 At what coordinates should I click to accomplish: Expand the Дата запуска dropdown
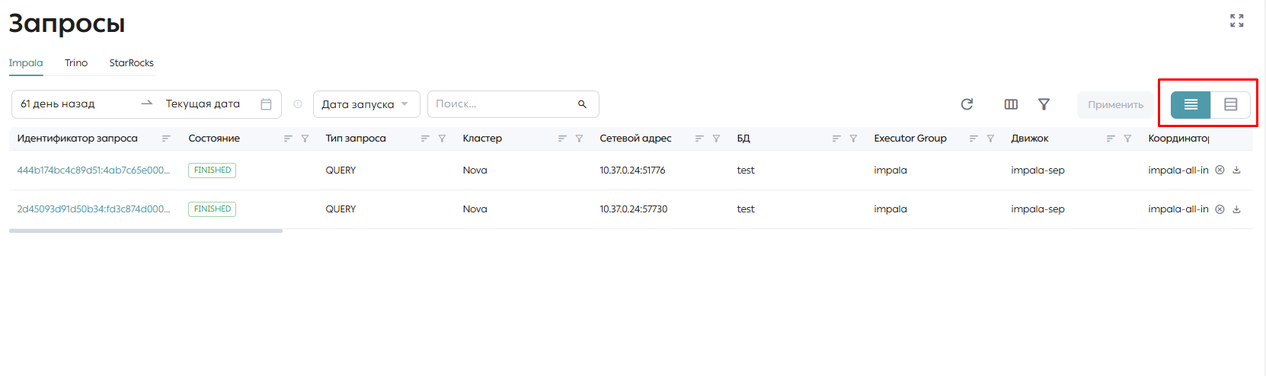366,104
